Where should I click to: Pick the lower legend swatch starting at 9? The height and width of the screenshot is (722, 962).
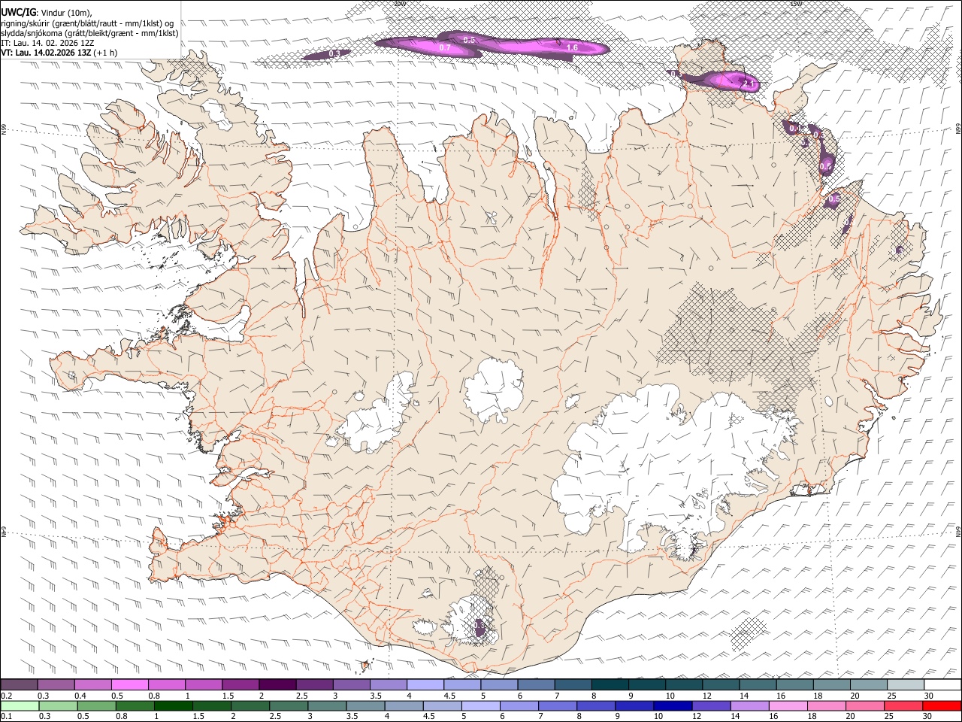(x=634, y=705)
